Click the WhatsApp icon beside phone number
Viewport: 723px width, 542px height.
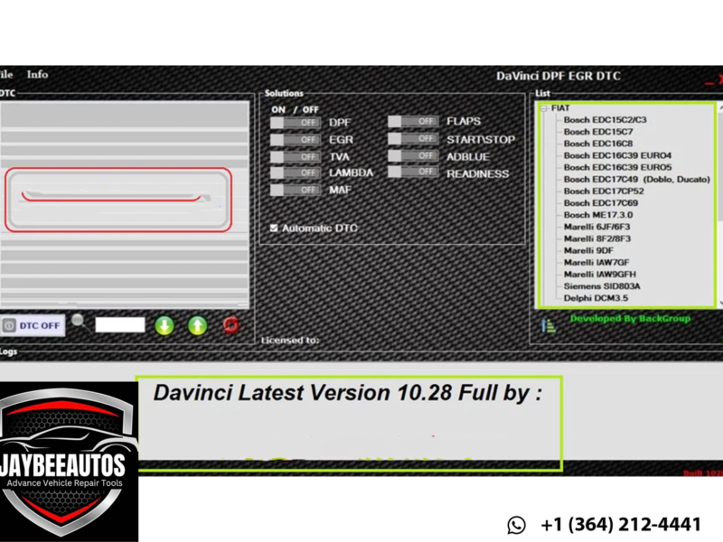[516, 525]
